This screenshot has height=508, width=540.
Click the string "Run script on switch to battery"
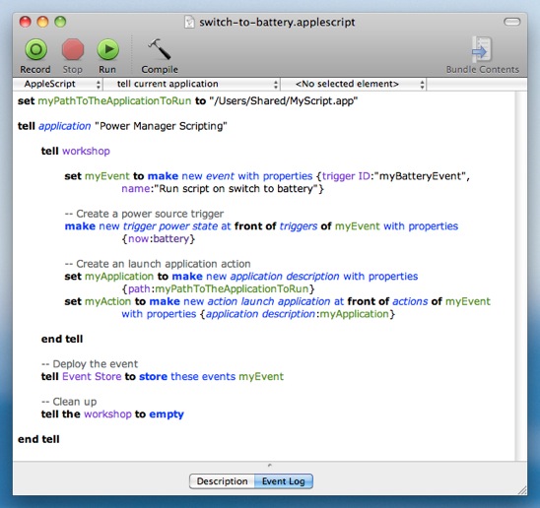[236, 189]
